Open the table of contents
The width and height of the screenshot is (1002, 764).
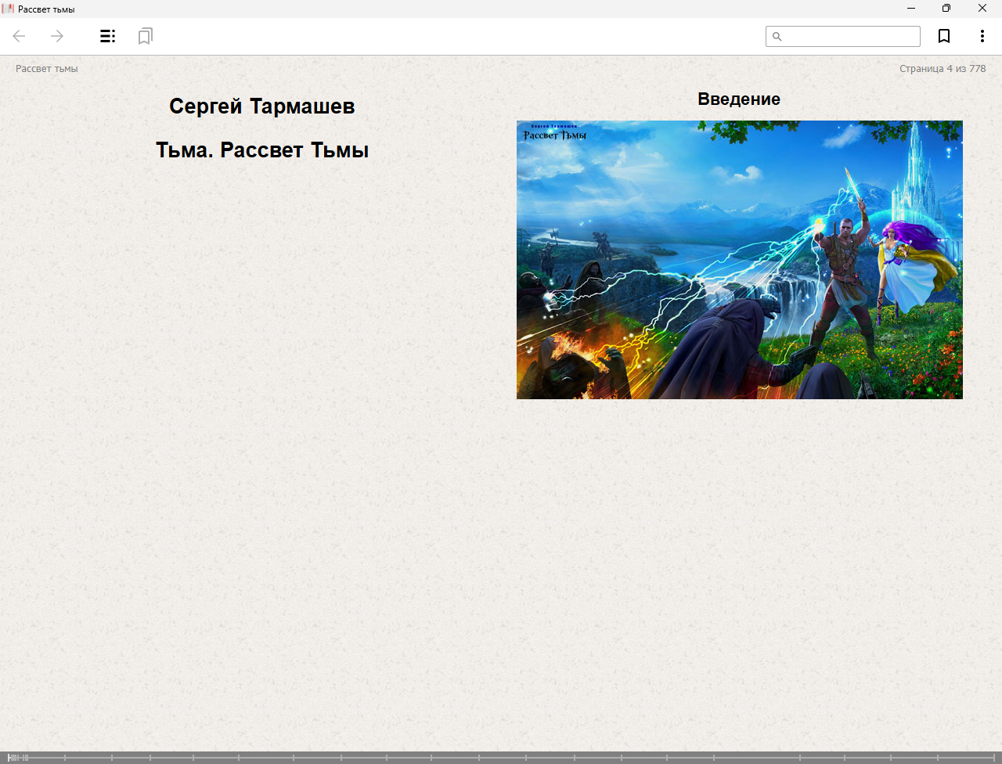click(108, 36)
